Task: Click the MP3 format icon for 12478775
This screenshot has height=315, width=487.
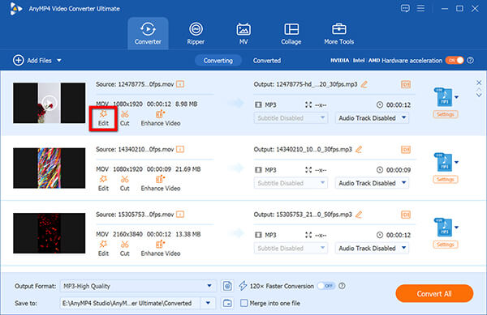Action: coord(443,97)
